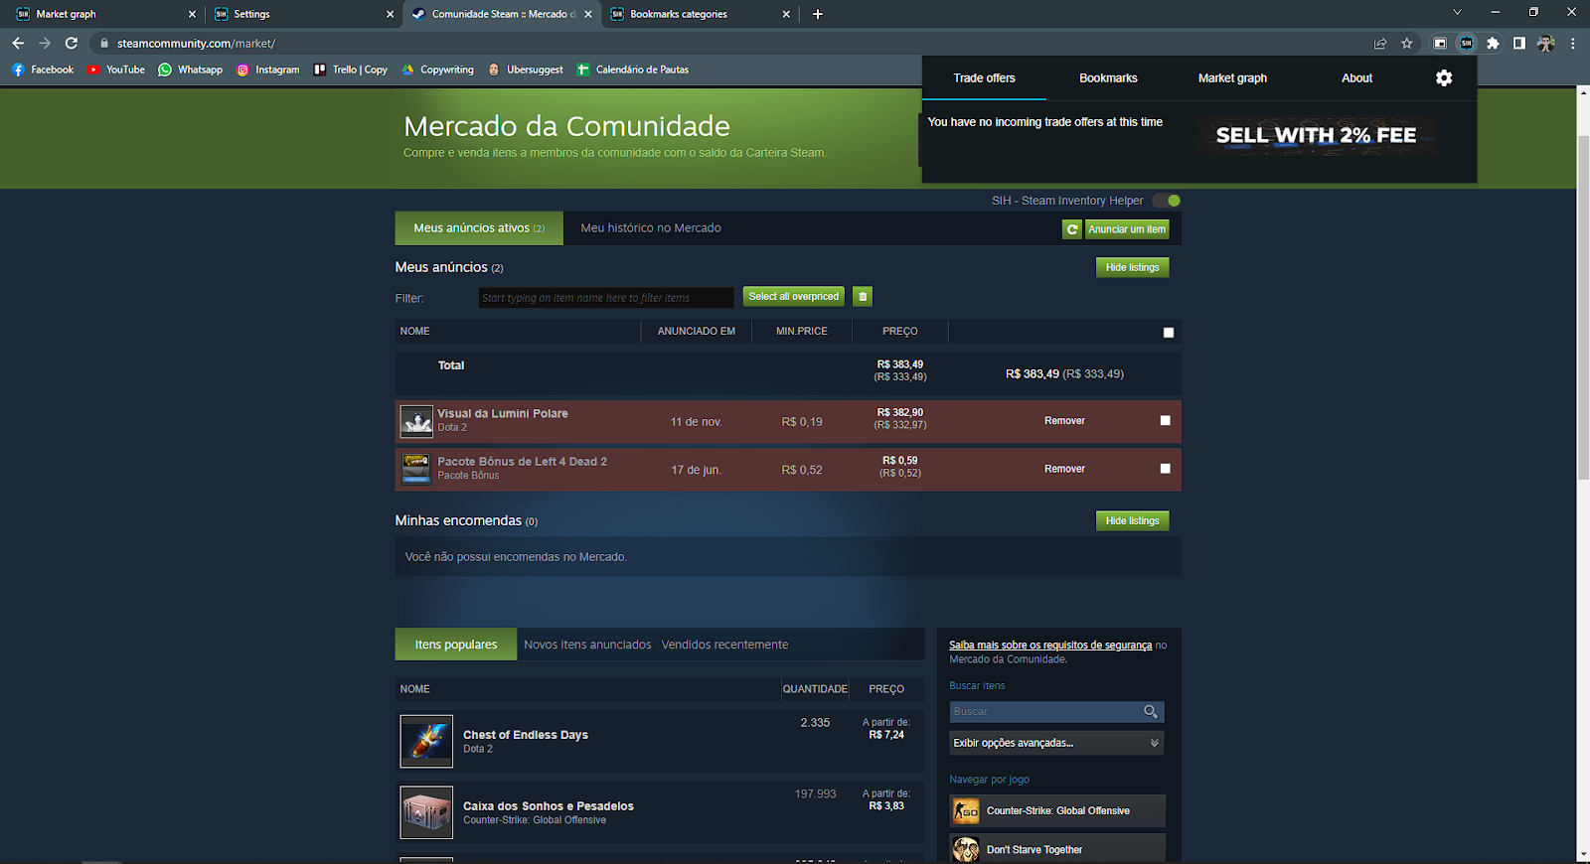Viewport: 1590px width, 864px height.
Task: Click the share page icon in address bar
Action: pyautogui.click(x=1380, y=43)
